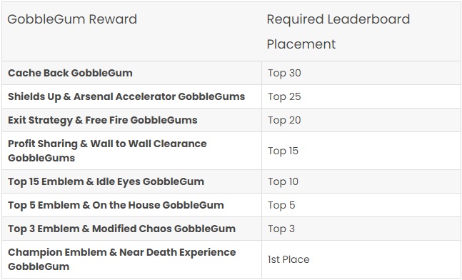This screenshot has width=462, height=280.
Task: Select Profit Sharing & Wall to Wall Clearance
Action: [x=107, y=144]
